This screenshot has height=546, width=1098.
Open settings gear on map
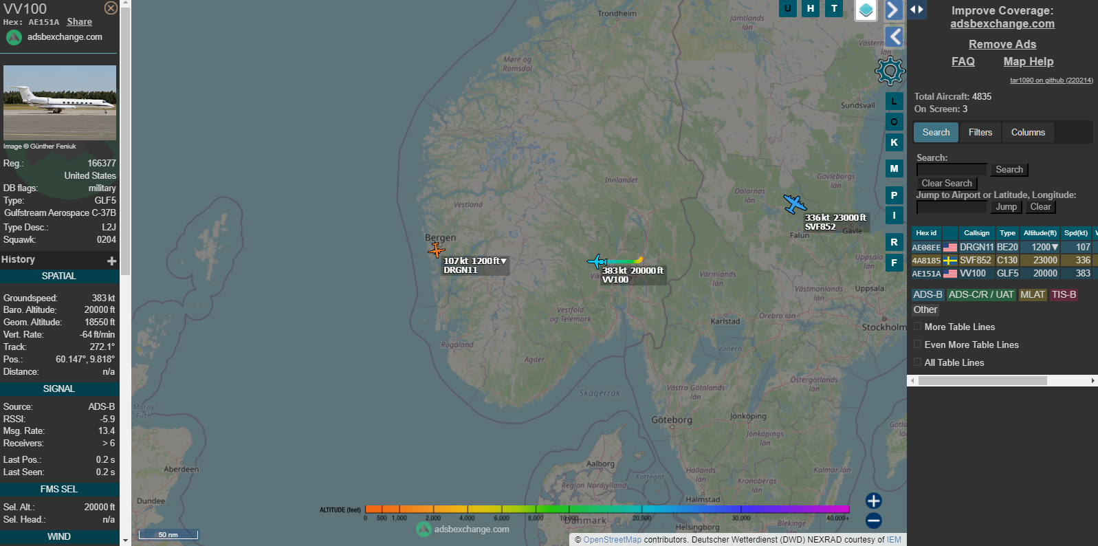[x=890, y=70]
